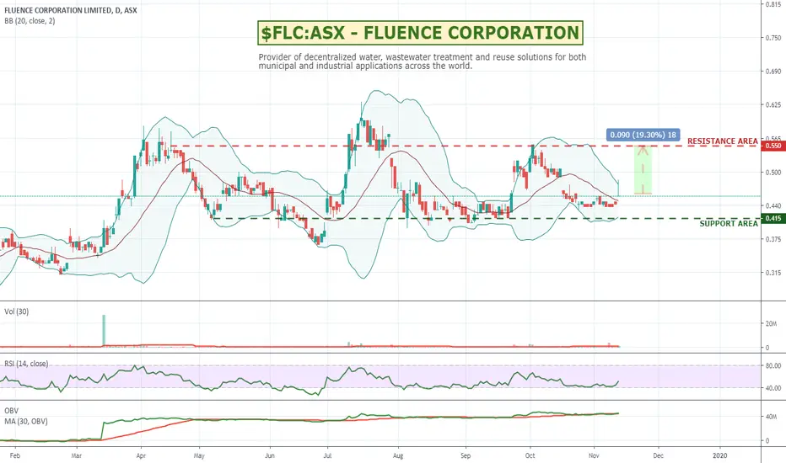Click the $FLC:ASX - FLUENCE CORPORATION title box
This screenshot has width=786, height=463.
(420, 33)
